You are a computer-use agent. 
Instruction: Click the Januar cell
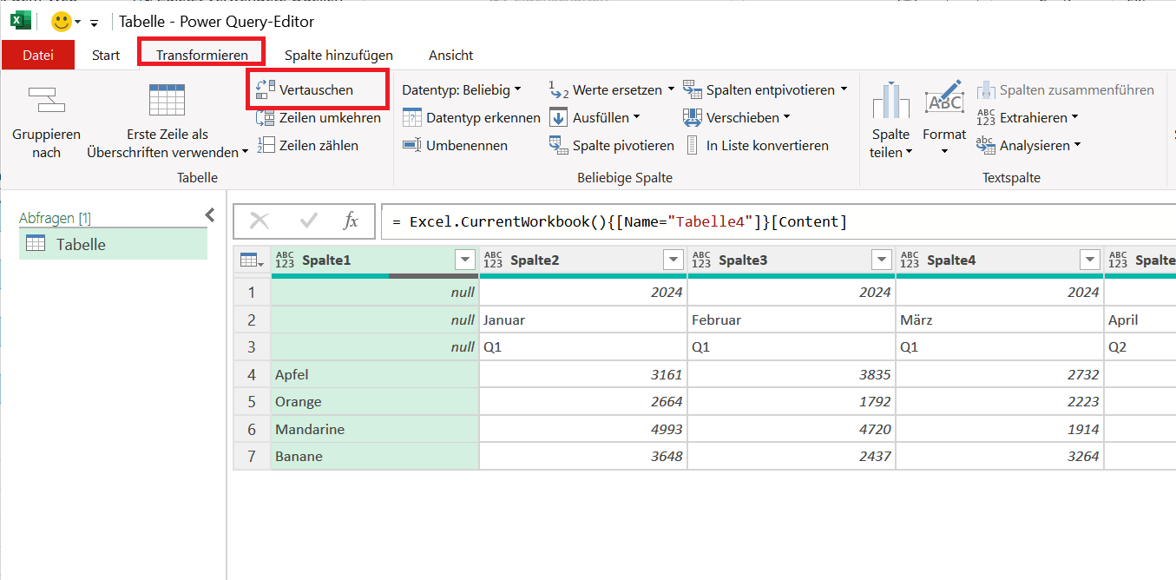583,320
